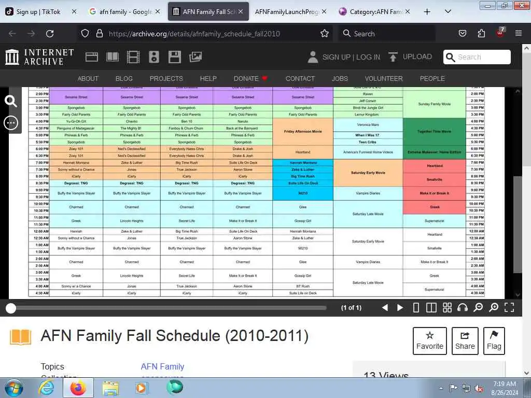Screen dimensions: 531x398
Task: Open the Audio speaker icon
Action: pyautogui.click(x=153, y=57)
